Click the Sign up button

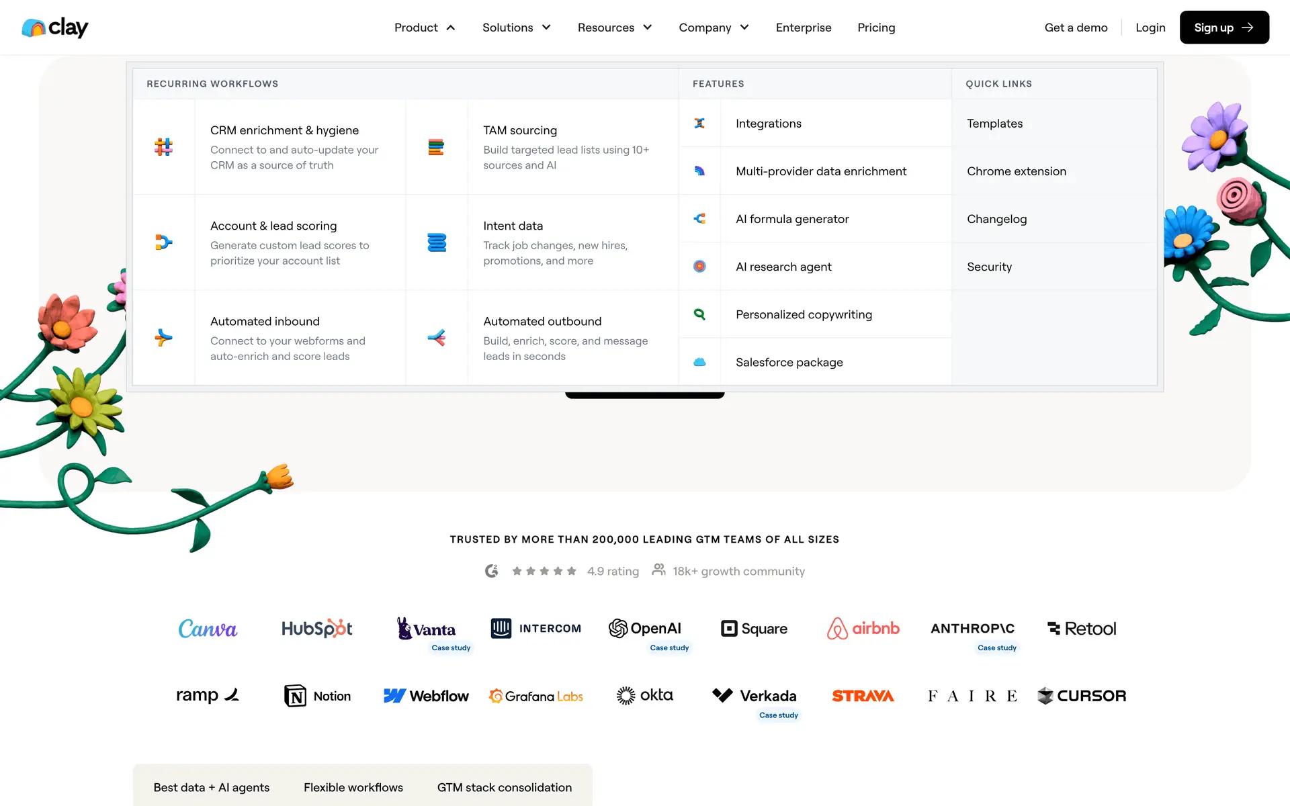1223,28
